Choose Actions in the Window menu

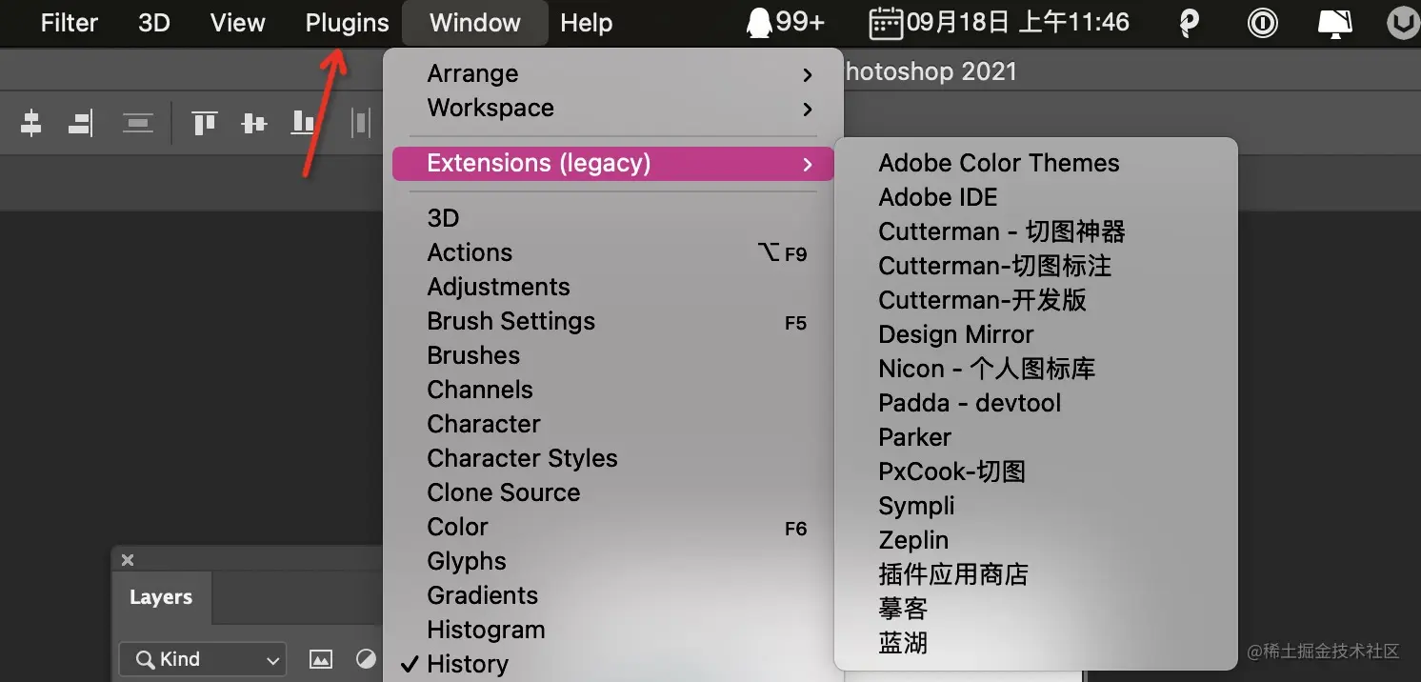tap(613, 252)
